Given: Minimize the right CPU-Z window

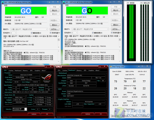Looking at the screenshot, I should 100,67.
